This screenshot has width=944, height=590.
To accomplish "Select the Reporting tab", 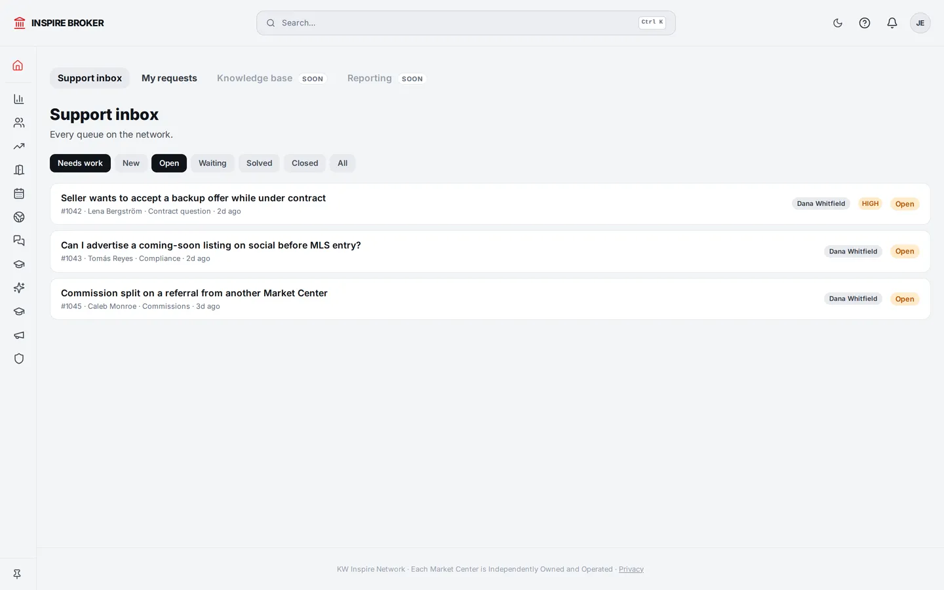I will point(386,78).
